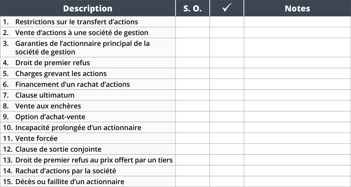Click the Notes cell for Financement d'un rachat d'actions
Screen dimensions: 351x187
pos(297,84)
